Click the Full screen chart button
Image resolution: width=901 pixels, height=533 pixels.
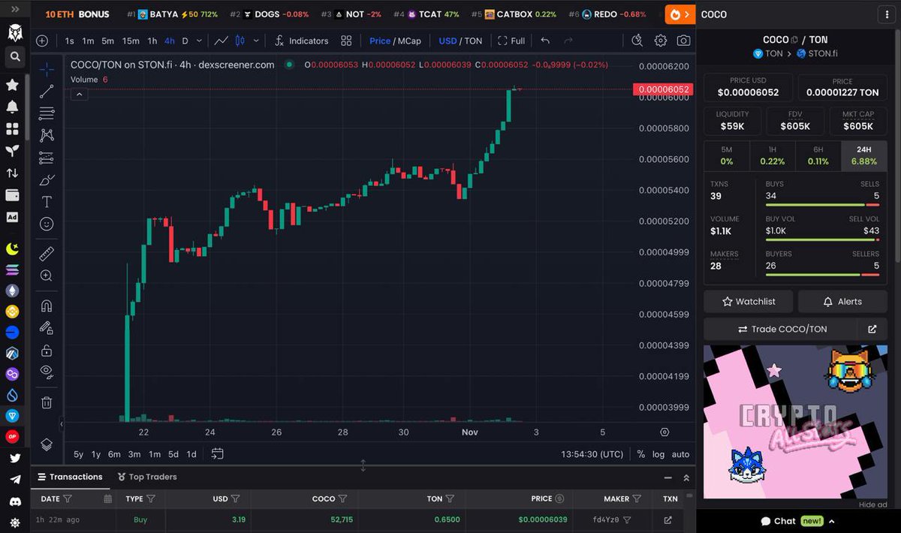(x=511, y=41)
